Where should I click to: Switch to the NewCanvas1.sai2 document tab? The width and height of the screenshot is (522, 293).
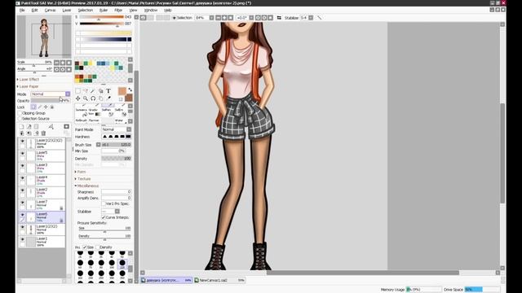(219, 280)
